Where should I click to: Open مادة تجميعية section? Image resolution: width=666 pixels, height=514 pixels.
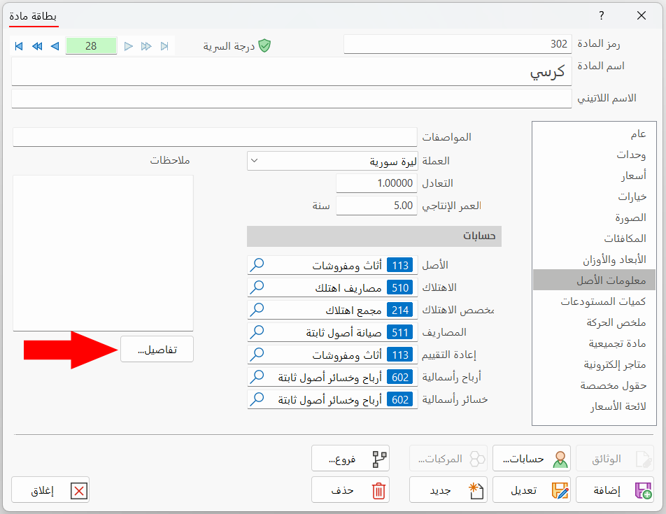[594, 343]
